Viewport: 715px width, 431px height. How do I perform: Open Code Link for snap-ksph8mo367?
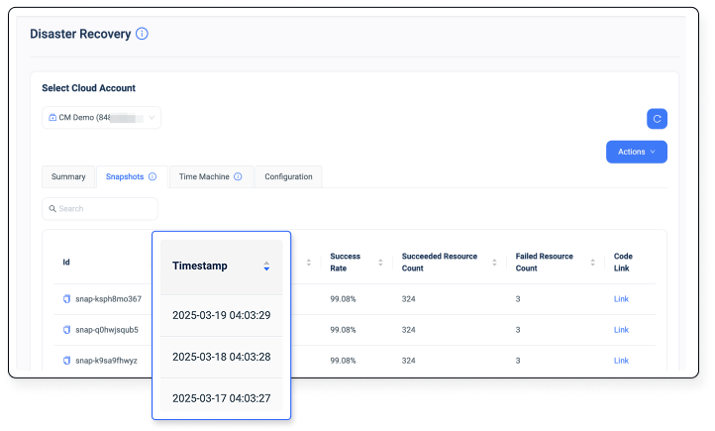(x=621, y=299)
